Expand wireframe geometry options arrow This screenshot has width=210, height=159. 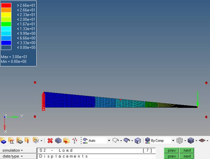tap(121, 141)
